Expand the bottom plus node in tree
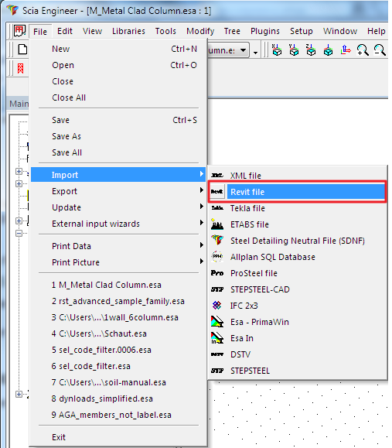 pyautogui.click(x=19, y=395)
